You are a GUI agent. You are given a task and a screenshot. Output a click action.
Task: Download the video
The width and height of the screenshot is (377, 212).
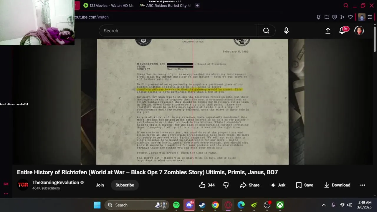coord(337,185)
